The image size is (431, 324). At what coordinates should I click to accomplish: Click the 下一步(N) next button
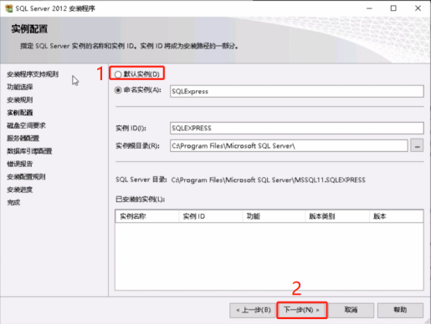(x=302, y=310)
